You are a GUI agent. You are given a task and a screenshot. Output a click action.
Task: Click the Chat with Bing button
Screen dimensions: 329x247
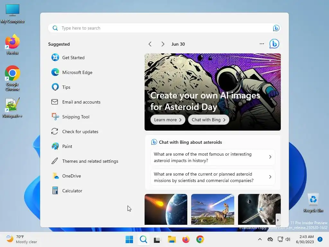pyautogui.click(x=209, y=120)
